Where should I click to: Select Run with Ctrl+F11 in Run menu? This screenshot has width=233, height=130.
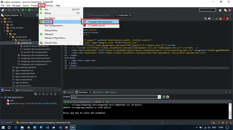point(61,9)
